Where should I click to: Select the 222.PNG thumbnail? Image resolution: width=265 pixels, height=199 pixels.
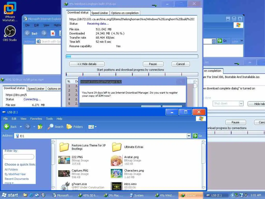point(64,160)
